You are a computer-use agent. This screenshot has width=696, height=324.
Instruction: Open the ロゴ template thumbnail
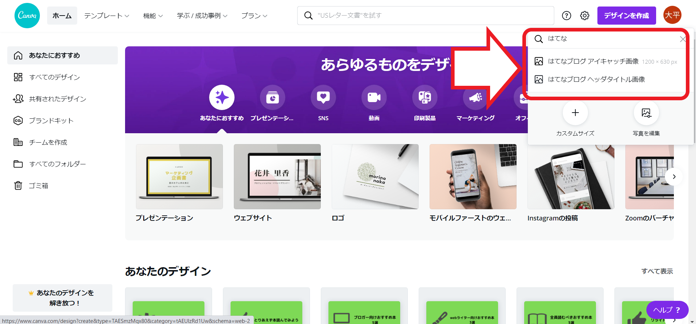point(375,177)
